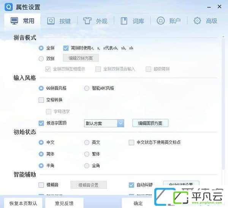Uncheck the 自动纠错 checkbox
This screenshot has height=208, width=228.
[x=131, y=185]
